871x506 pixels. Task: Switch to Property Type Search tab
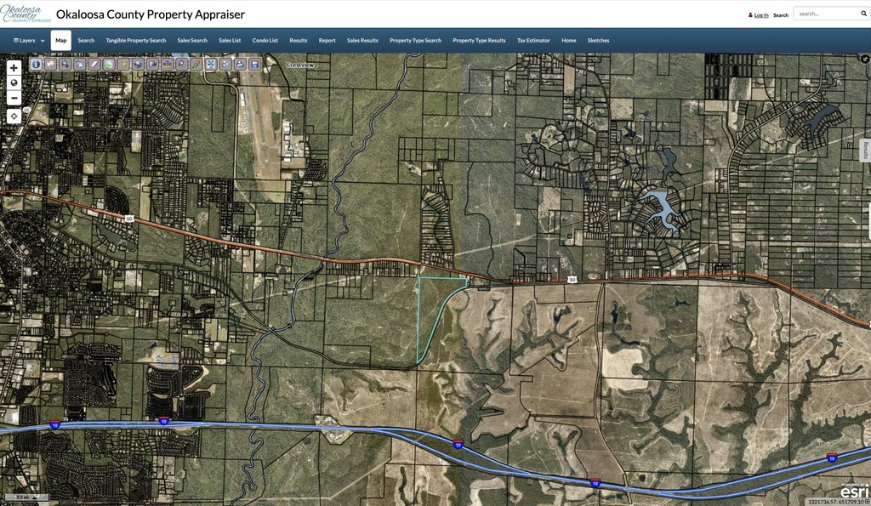click(x=415, y=40)
